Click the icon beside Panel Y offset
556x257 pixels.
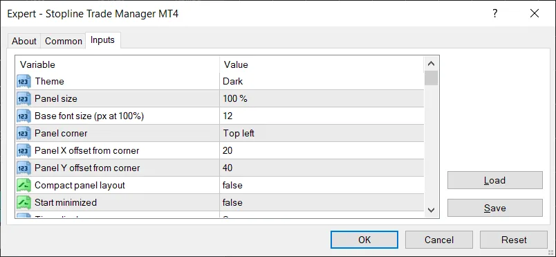pos(24,168)
